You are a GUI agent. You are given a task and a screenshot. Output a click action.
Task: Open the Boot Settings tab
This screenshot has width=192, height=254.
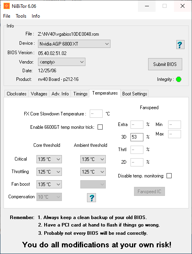coord(135,94)
